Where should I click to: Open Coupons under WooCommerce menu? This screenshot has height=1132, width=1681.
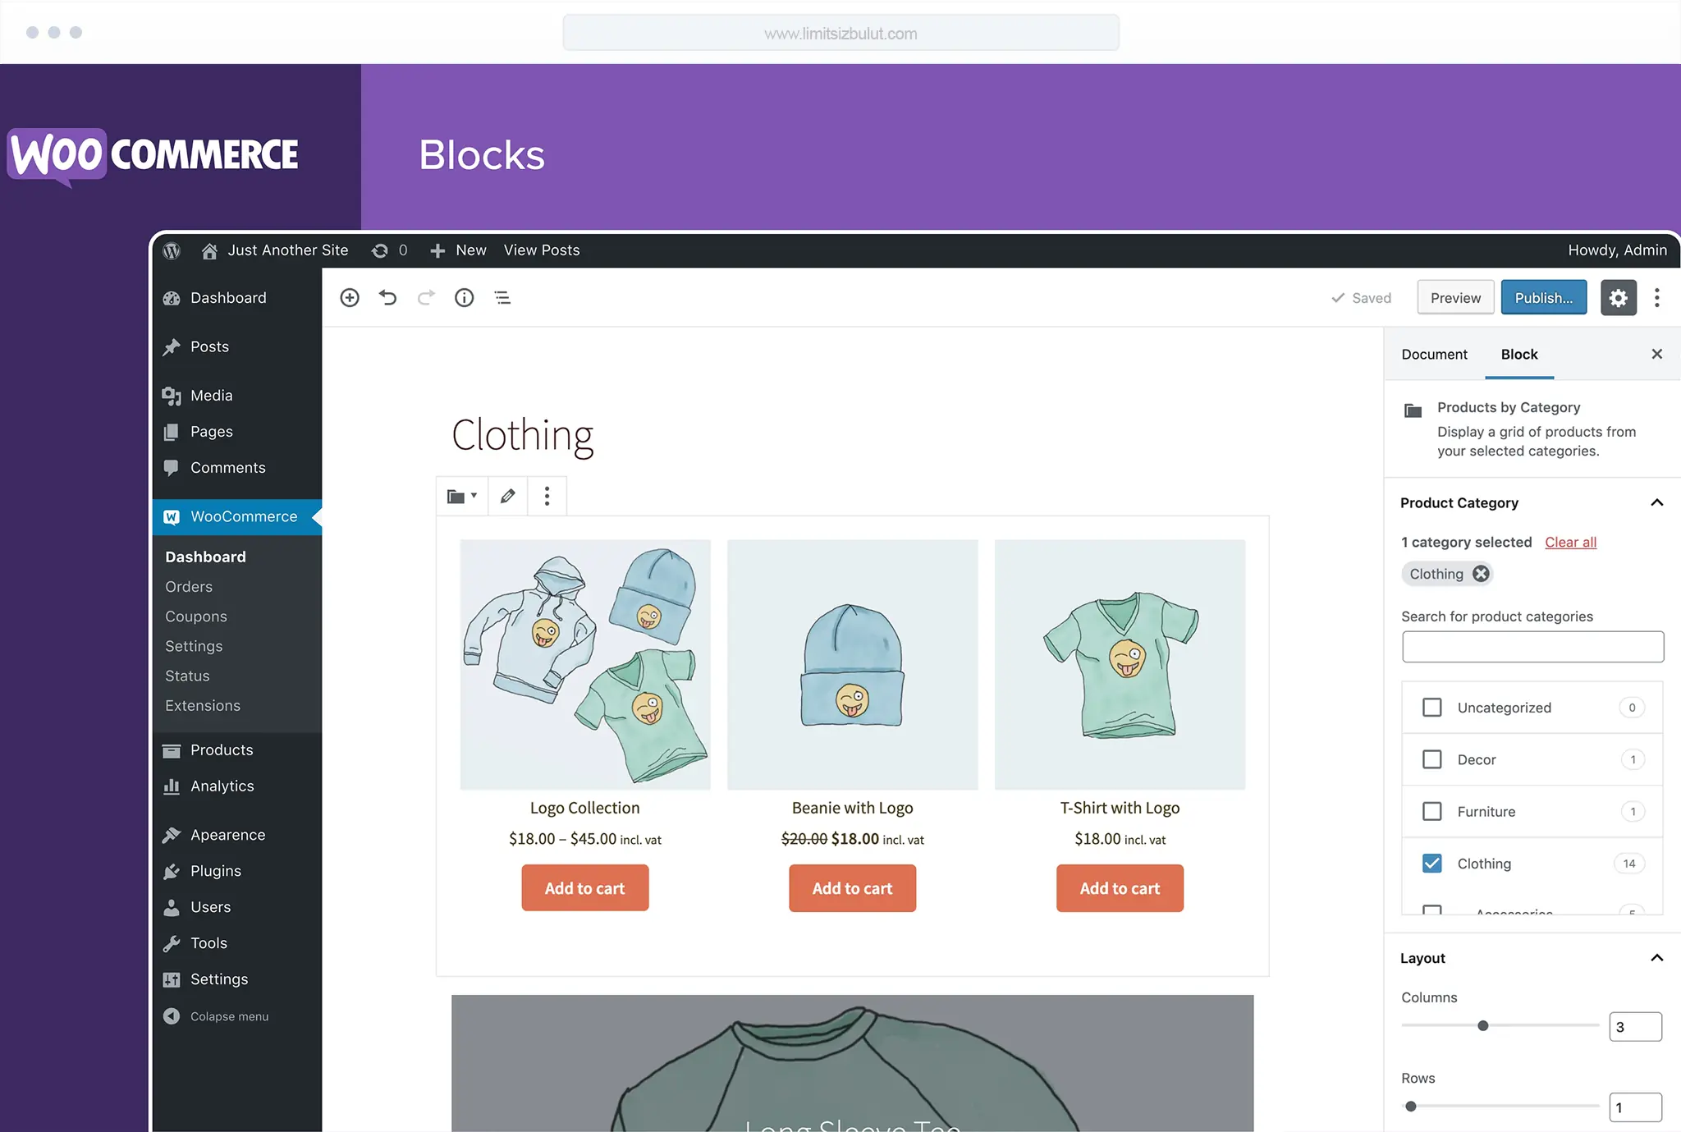coord(196,616)
